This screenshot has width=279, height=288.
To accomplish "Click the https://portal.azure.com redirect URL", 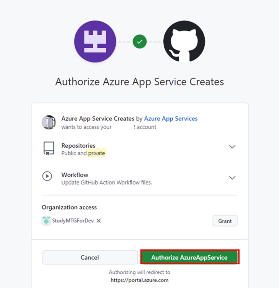I will pyautogui.click(x=139, y=280).
